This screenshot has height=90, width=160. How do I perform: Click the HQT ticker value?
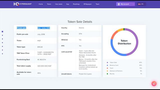tap(39, 40)
